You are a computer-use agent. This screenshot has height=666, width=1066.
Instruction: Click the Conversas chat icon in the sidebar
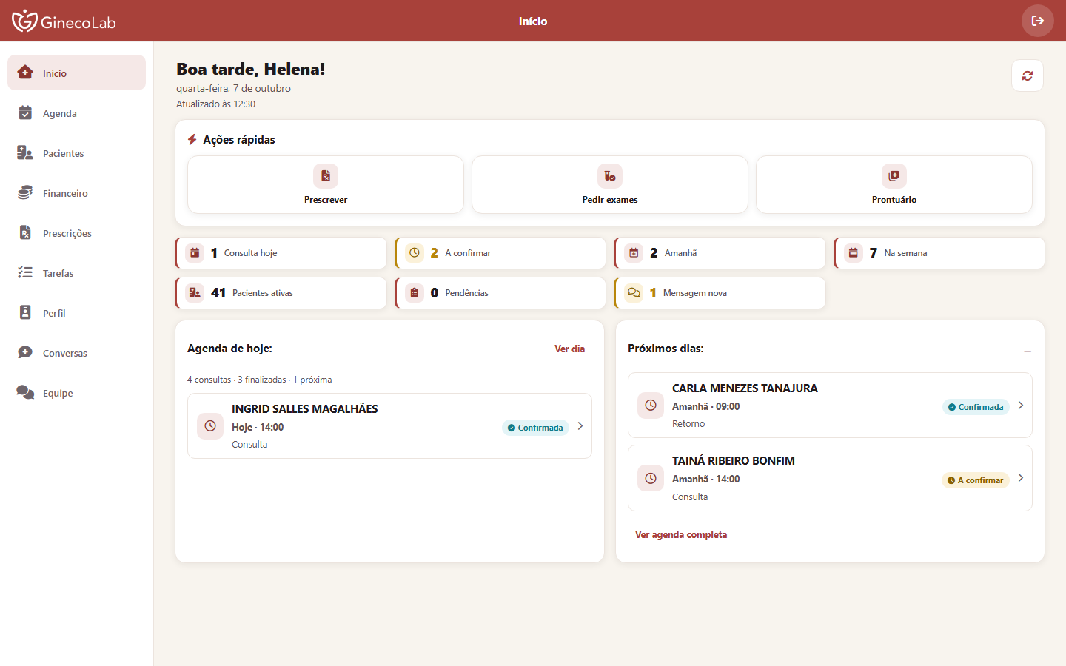pyautogui.click(x=25, y=352)
